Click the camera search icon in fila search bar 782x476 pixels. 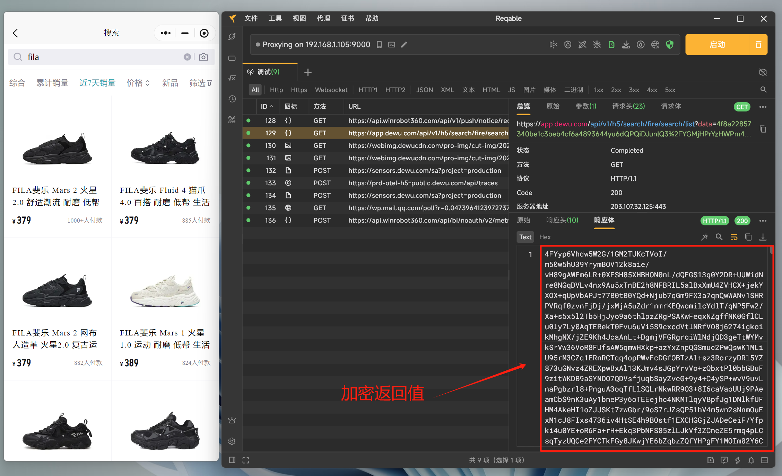(204, 57)
